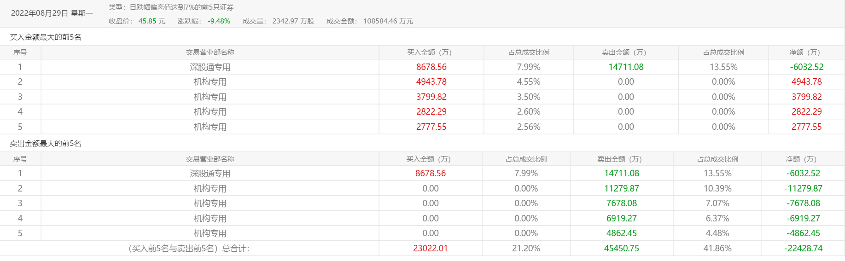The height and width of the screenshot is (261, 845).
Task: Click the 净额（万） header in the sell table
Action: pos(801,159)
